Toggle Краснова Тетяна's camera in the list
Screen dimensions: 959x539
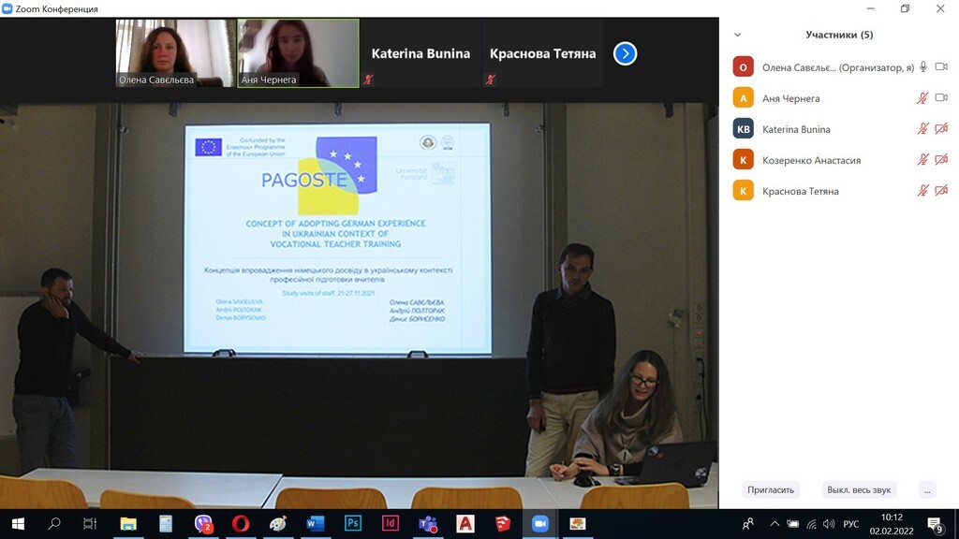[941, 191]
